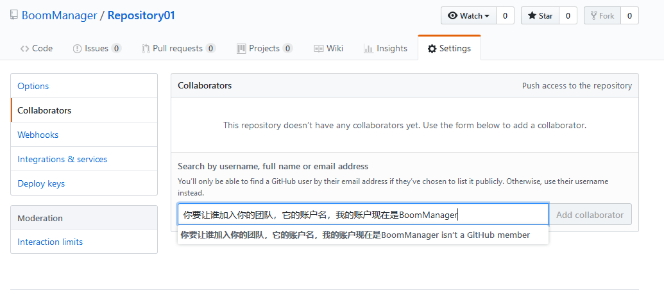The width and height of the screenshot is (664, 293).
Task: Open Webhooks settings page
Action: pyautogui.click(x=84, y=135)
